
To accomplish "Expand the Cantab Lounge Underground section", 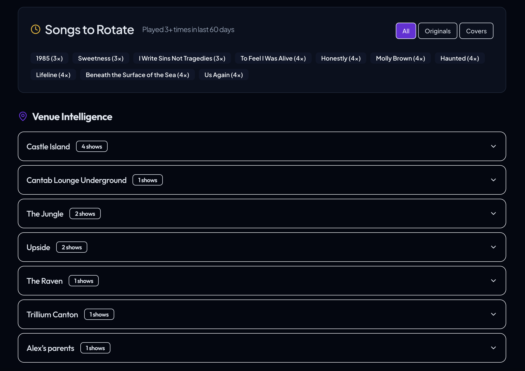I will point(493,180).
